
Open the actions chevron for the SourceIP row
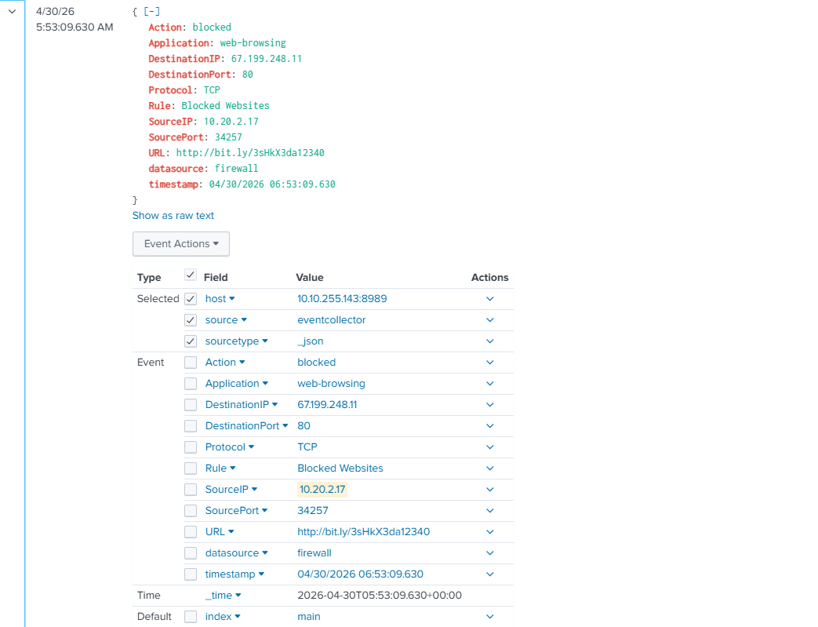tap(490, 490)
